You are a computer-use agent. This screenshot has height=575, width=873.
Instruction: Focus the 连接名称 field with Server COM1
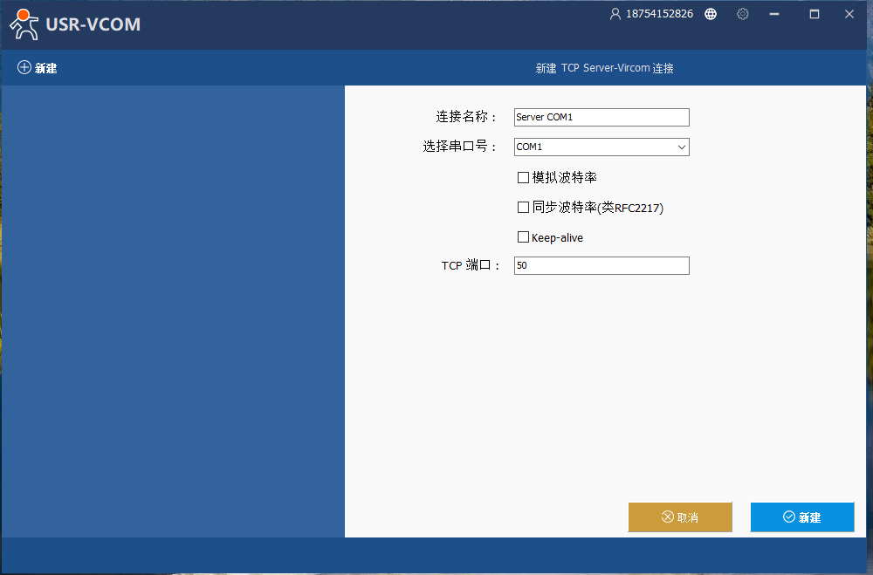click(x=601, y=117)
